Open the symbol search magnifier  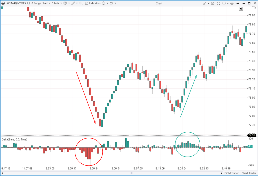click(28, 3)
